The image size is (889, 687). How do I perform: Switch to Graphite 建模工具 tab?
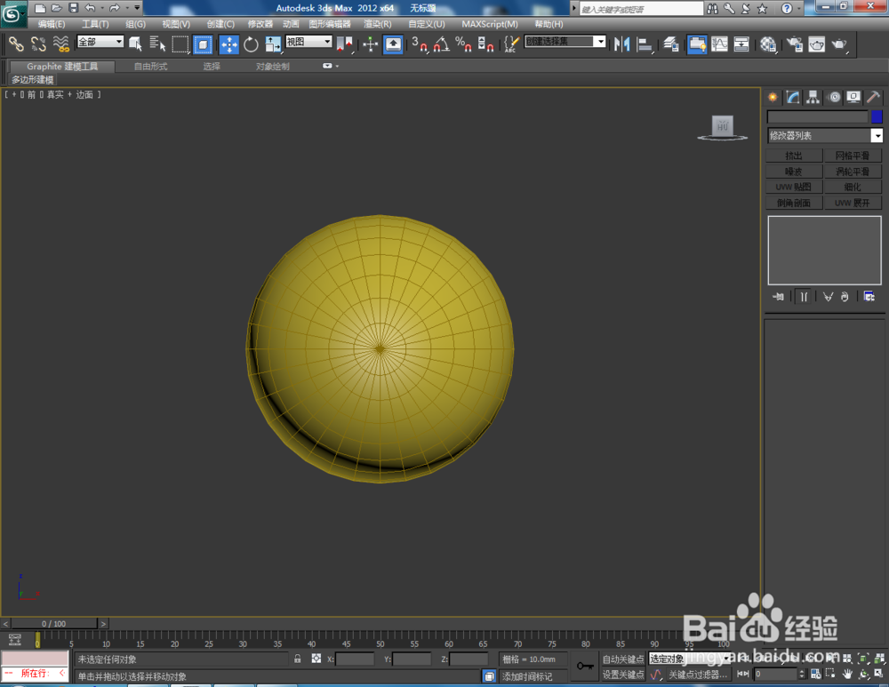[x=62, y=67]
